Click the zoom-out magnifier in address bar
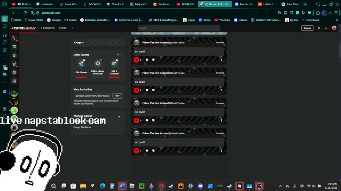341x191 pixels. tap(279, 13)
